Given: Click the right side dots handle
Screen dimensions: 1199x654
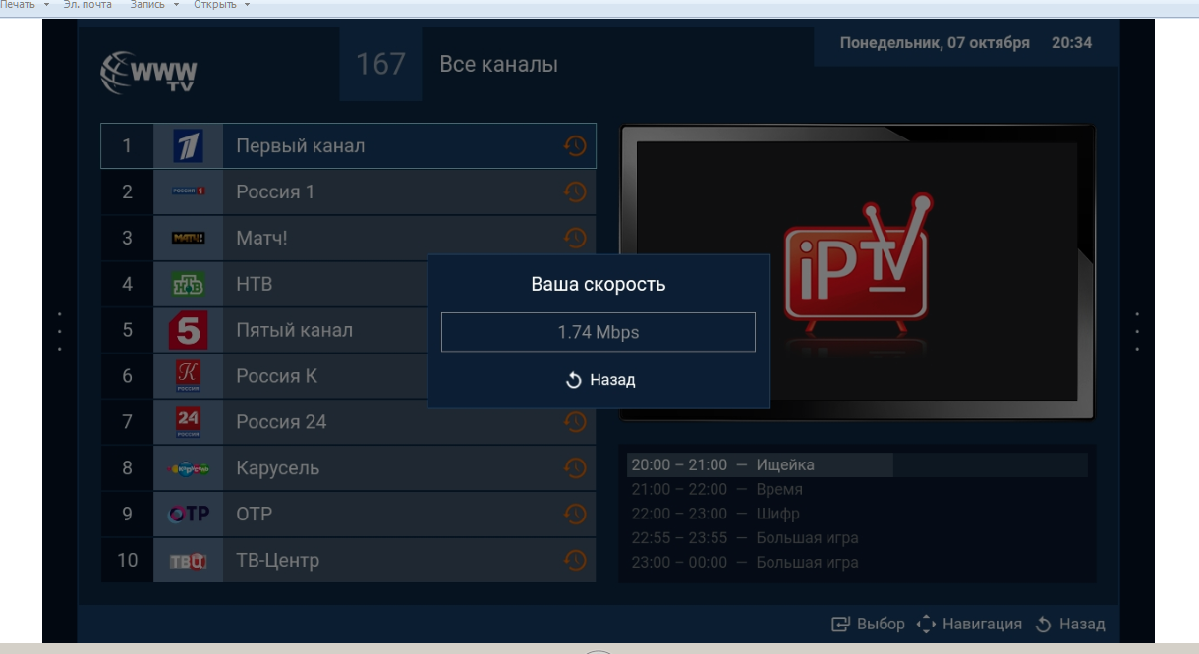Looking at the screenshot, I should point(1137,332).
